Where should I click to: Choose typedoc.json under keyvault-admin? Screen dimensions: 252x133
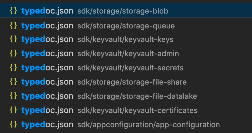tap(126, 54)
